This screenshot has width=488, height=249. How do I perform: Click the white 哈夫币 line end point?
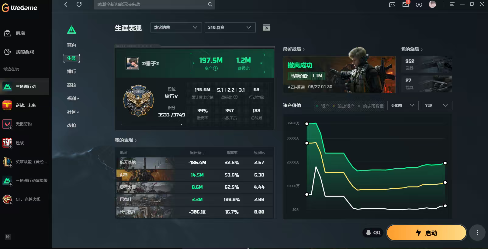coord(445,206)
